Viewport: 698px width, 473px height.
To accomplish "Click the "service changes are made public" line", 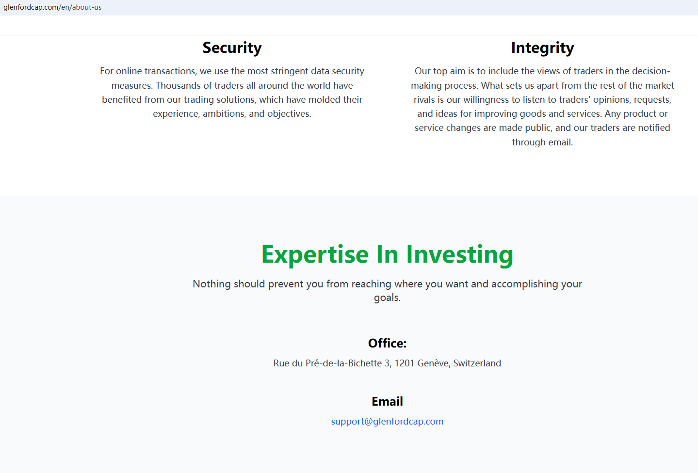I will coord(542,128).
